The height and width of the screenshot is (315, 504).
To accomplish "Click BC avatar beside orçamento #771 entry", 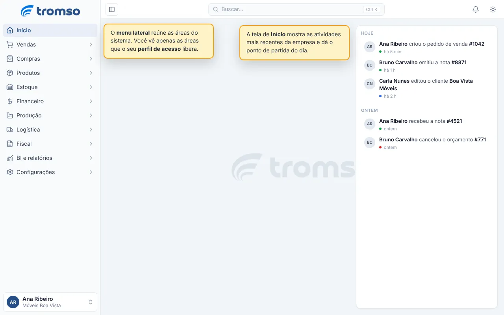I will pyautogui.click(x=370, y=142).
